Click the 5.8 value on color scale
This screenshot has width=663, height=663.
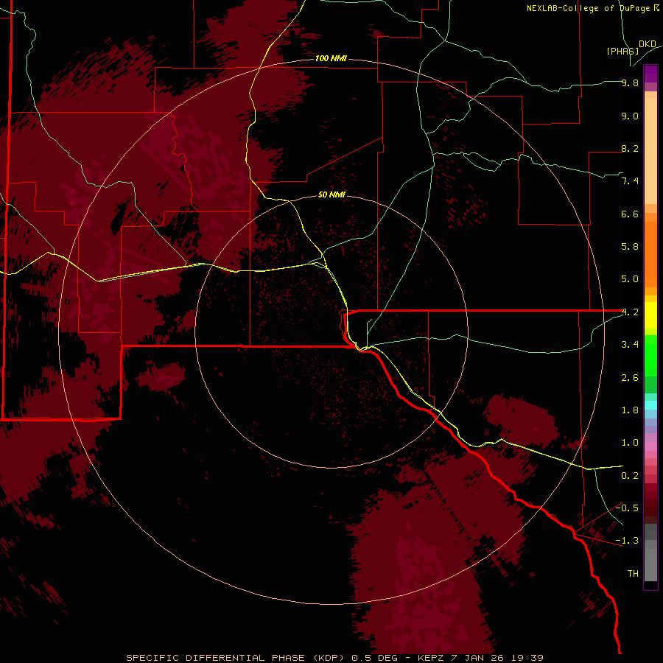click(x=630, y=247)
